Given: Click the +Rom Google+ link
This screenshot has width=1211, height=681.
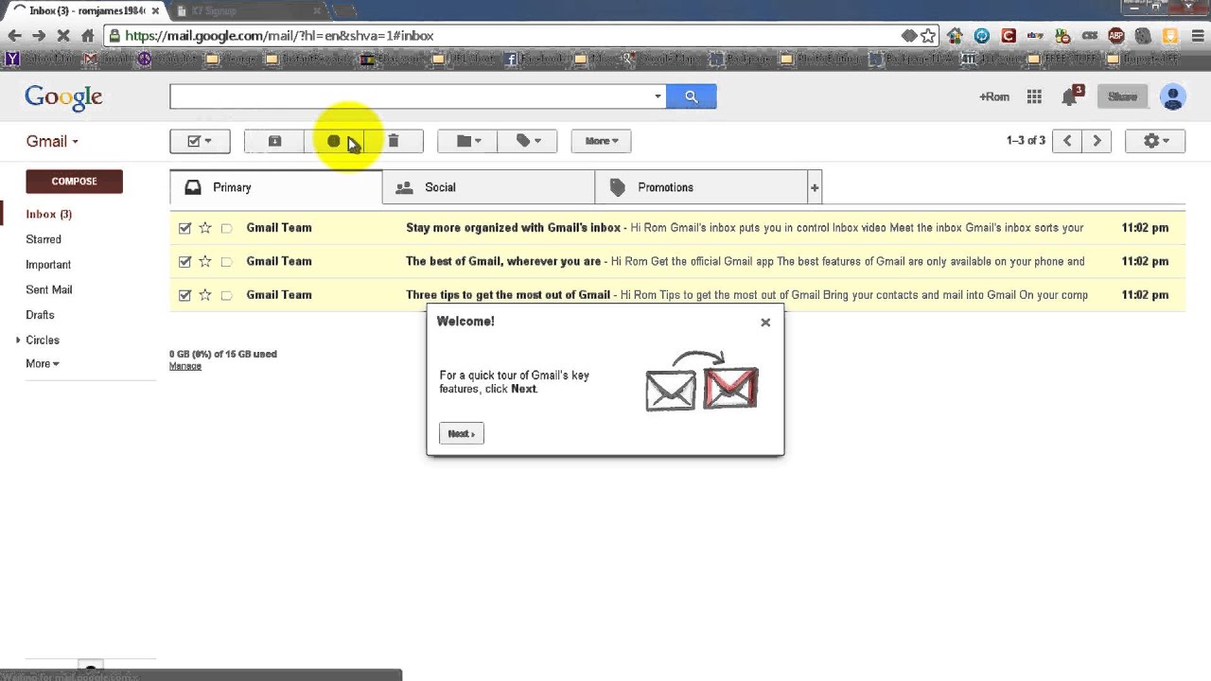Looking at the screenshot, I should click(x=994, y=96).
